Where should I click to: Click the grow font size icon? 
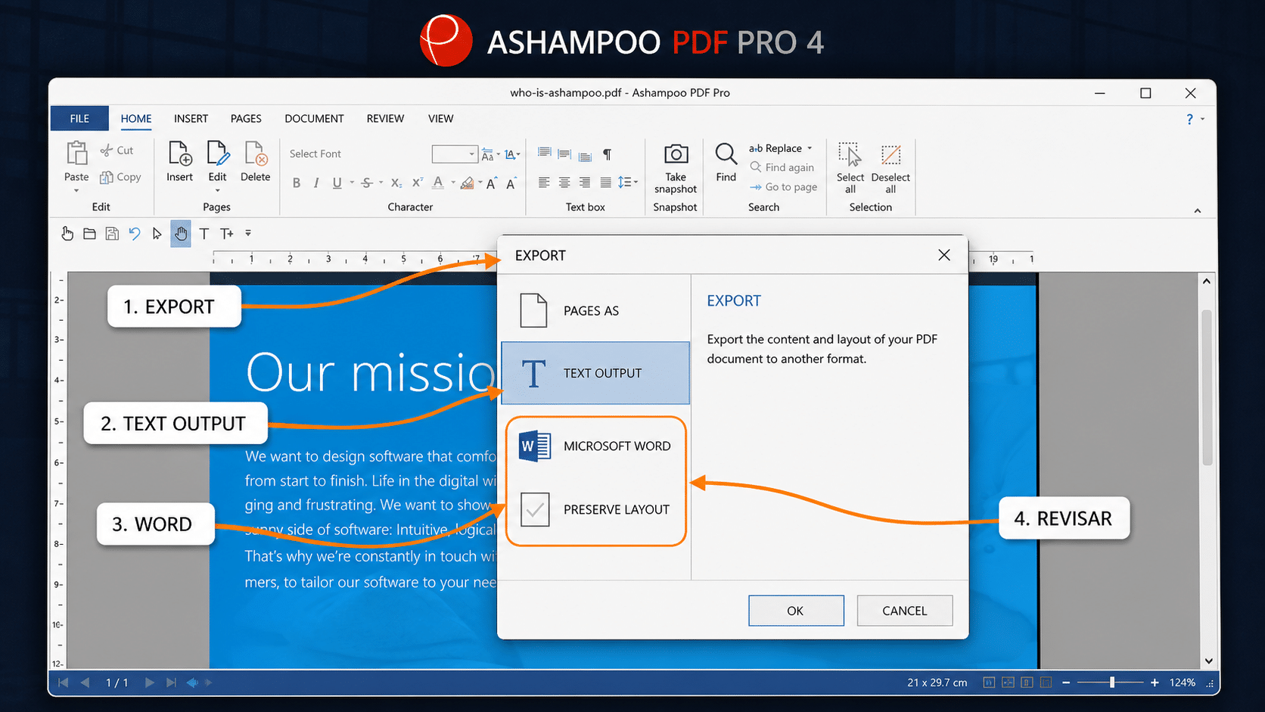tap(492, 183)
